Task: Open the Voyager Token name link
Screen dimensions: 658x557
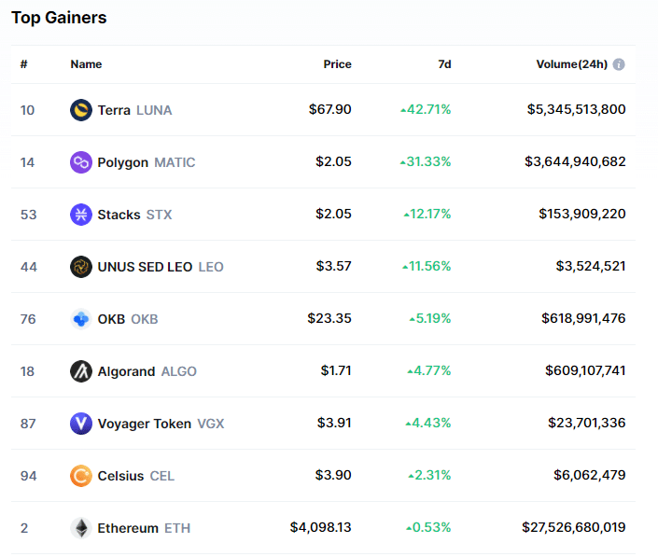Action: pyautogui.click(x=144, y=424)
